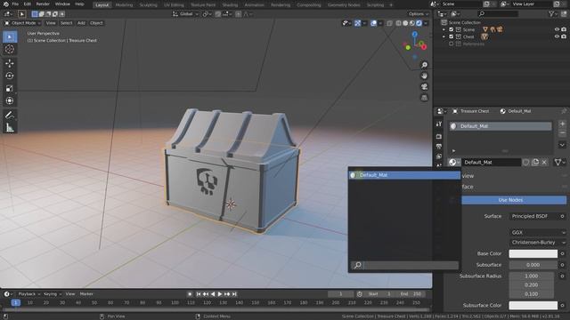The image size is (570, 320).
Task: Hide the Chest collection via eye icon
Action: point(557,36)
